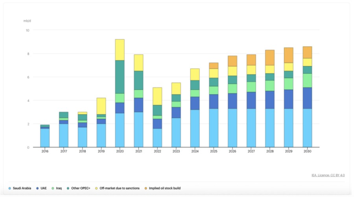Toggle the Saudi Arabia series label
Screen dimensions: 354x197
[x=23, y=188]
